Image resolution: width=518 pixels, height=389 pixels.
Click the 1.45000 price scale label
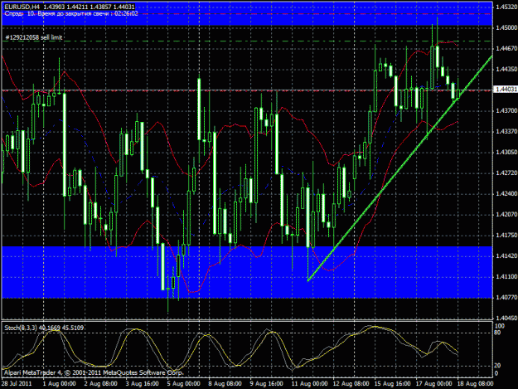[x=506, y=27]
